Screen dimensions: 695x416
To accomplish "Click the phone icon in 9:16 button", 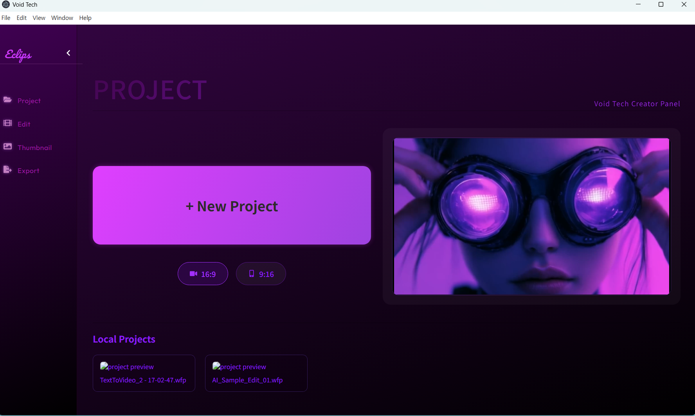I will 252,274.
